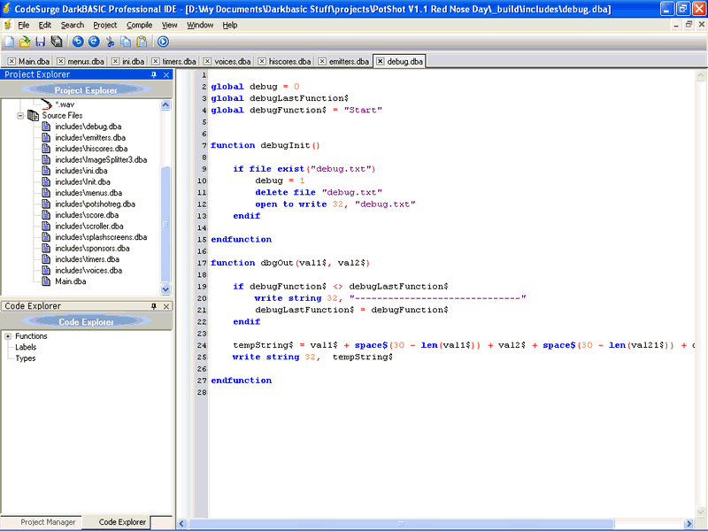Select includes\emitters.dba in the project tree
This screenshot has height=531, width=708.
(x=90, y=138)
